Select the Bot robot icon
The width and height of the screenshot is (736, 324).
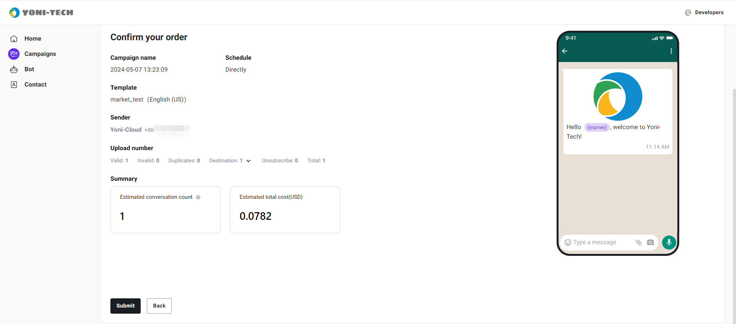tap(14, 69)
